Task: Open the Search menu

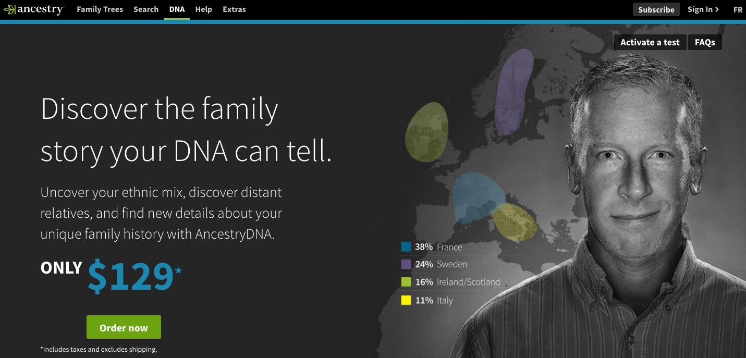Action: 146,9
